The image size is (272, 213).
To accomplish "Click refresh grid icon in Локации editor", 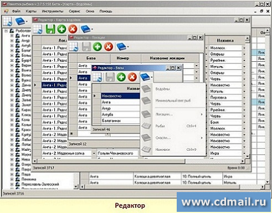I will point(74,46).
